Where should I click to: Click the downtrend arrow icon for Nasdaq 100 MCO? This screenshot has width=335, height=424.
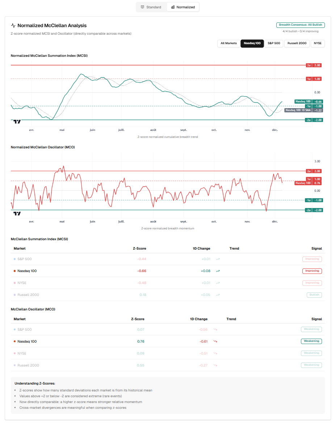[x=215, y=341]
